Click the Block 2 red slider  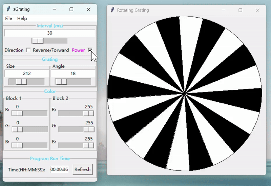point(88,113)
